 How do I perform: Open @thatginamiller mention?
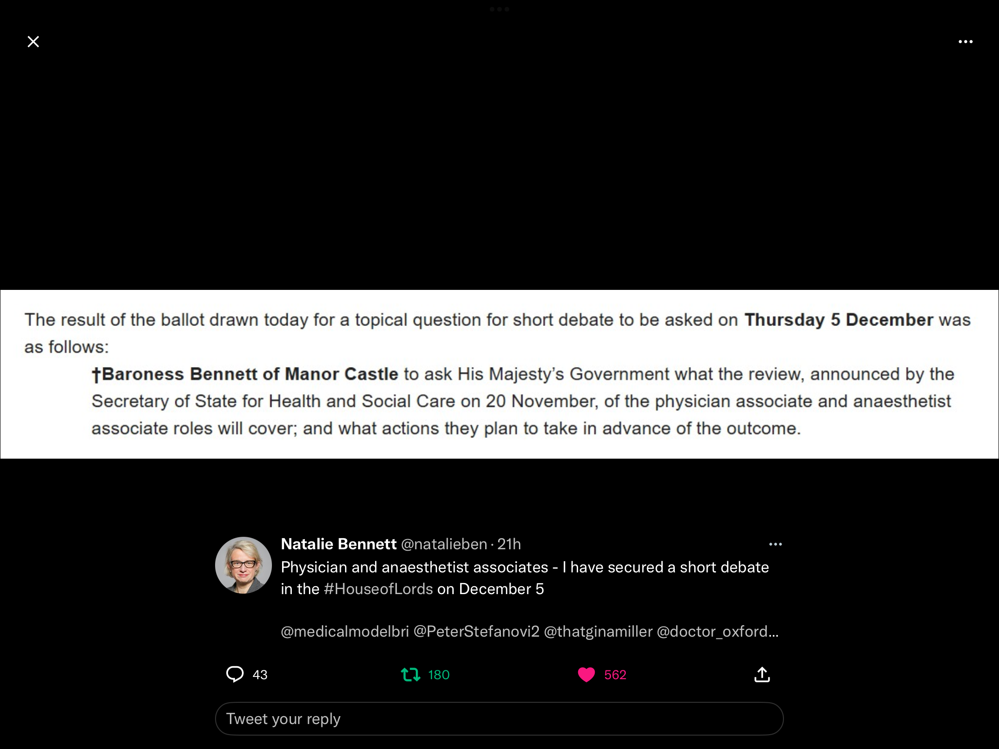[x=598, y=632]
